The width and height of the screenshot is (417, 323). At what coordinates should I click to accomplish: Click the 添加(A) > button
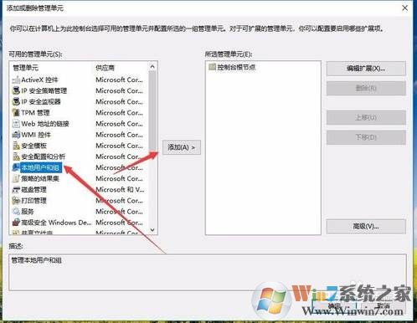point(182,147)
